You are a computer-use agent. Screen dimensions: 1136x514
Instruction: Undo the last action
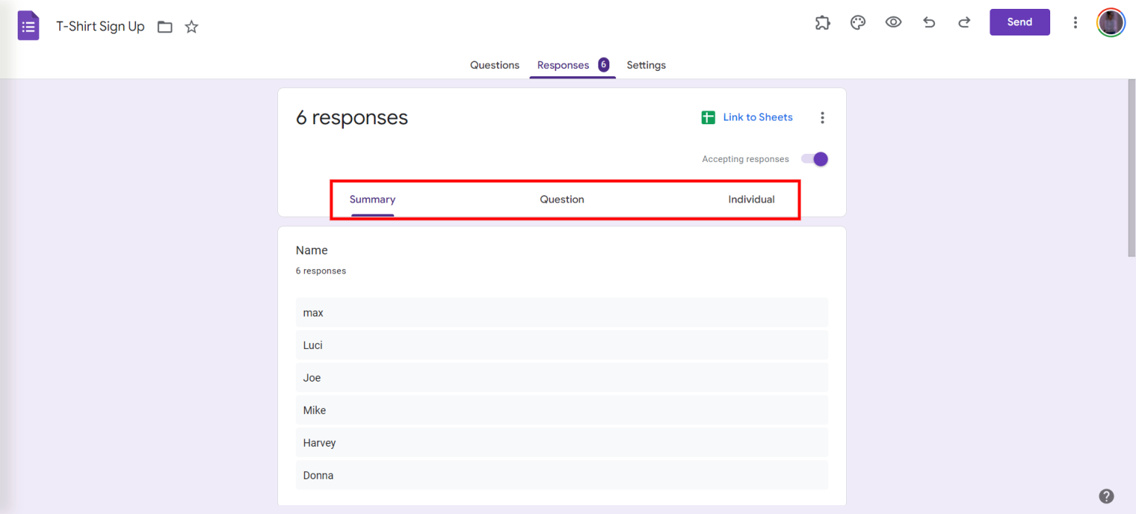coord(929,22)
